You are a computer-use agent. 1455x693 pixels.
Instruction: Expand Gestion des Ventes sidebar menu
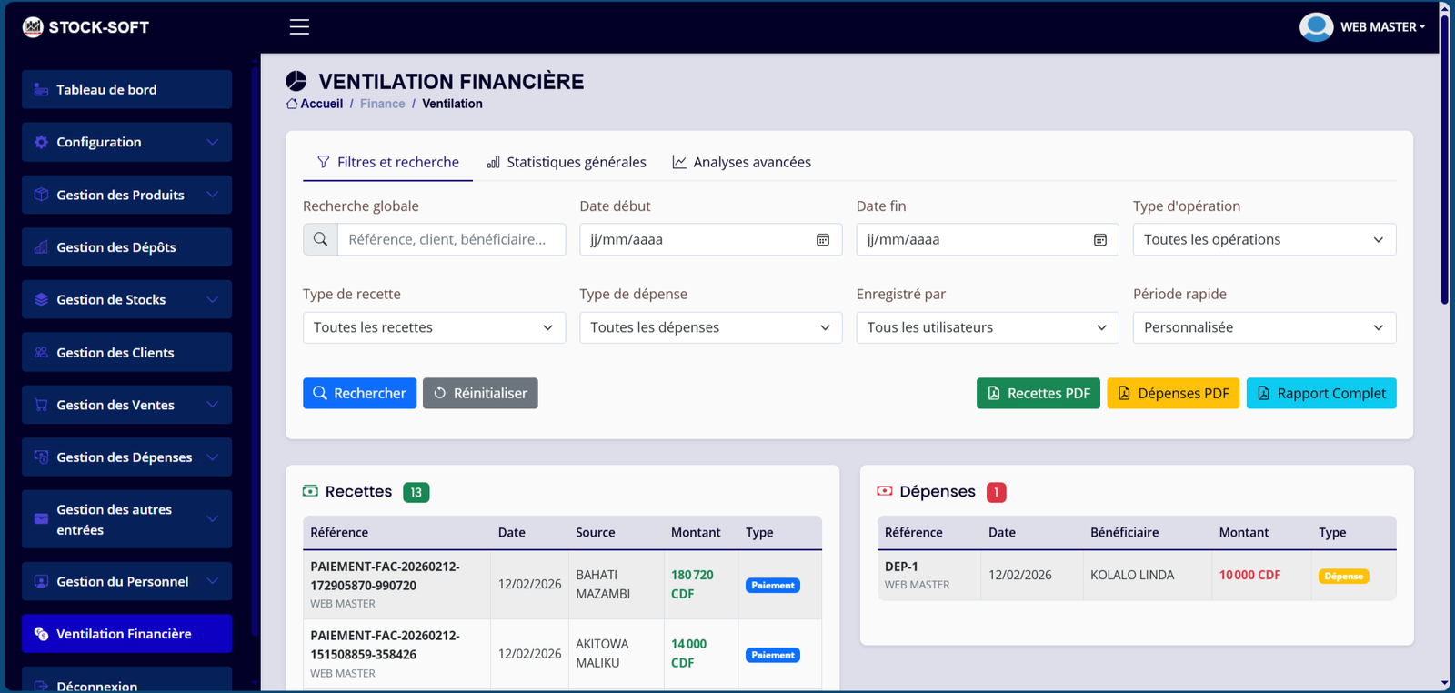(126, 405)
